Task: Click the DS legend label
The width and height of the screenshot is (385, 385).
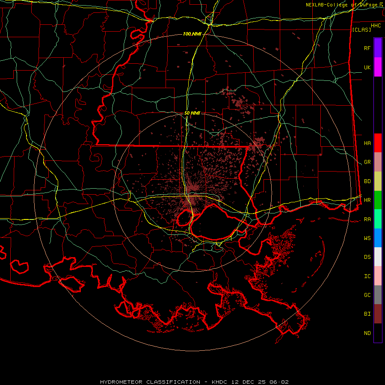Action: [367, 257]
